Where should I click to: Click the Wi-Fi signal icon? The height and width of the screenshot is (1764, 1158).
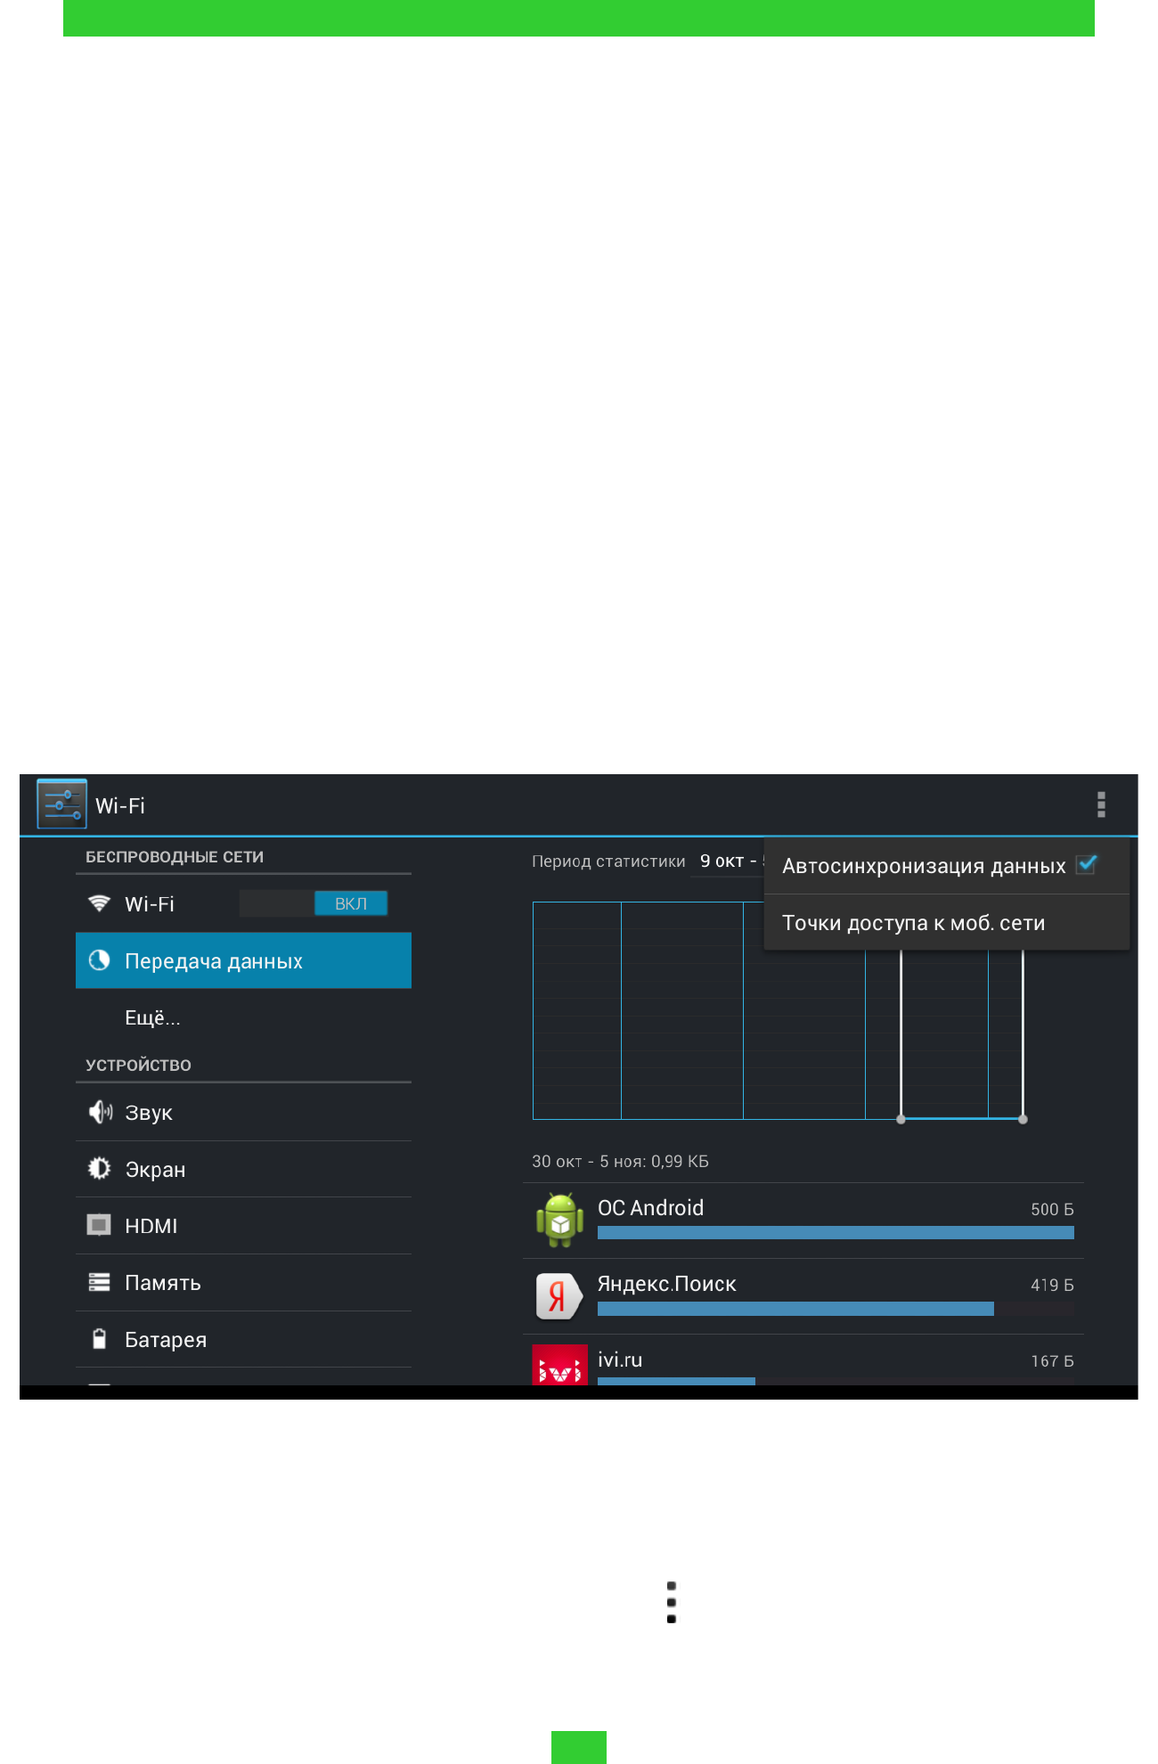tap(99, 903)
